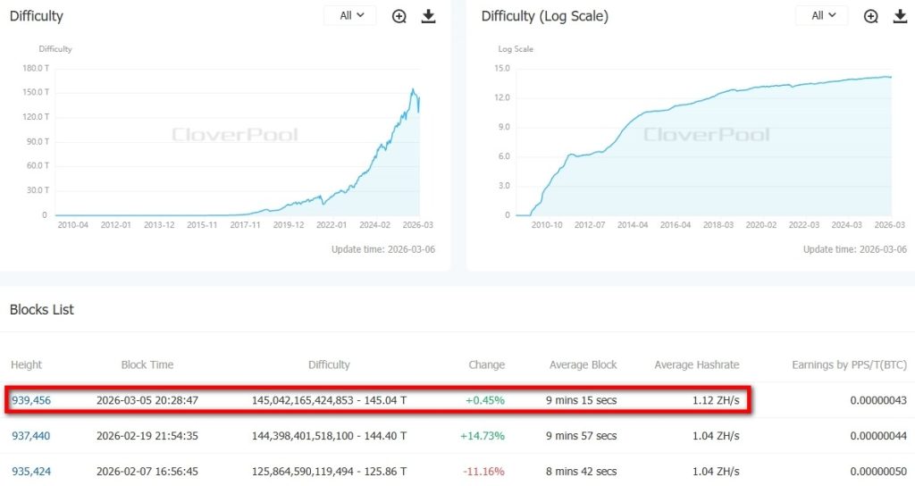The height and width of the screenshot is (486, 915).
Task: Click the Difficulty column header in table
Action: click(329, 364)
